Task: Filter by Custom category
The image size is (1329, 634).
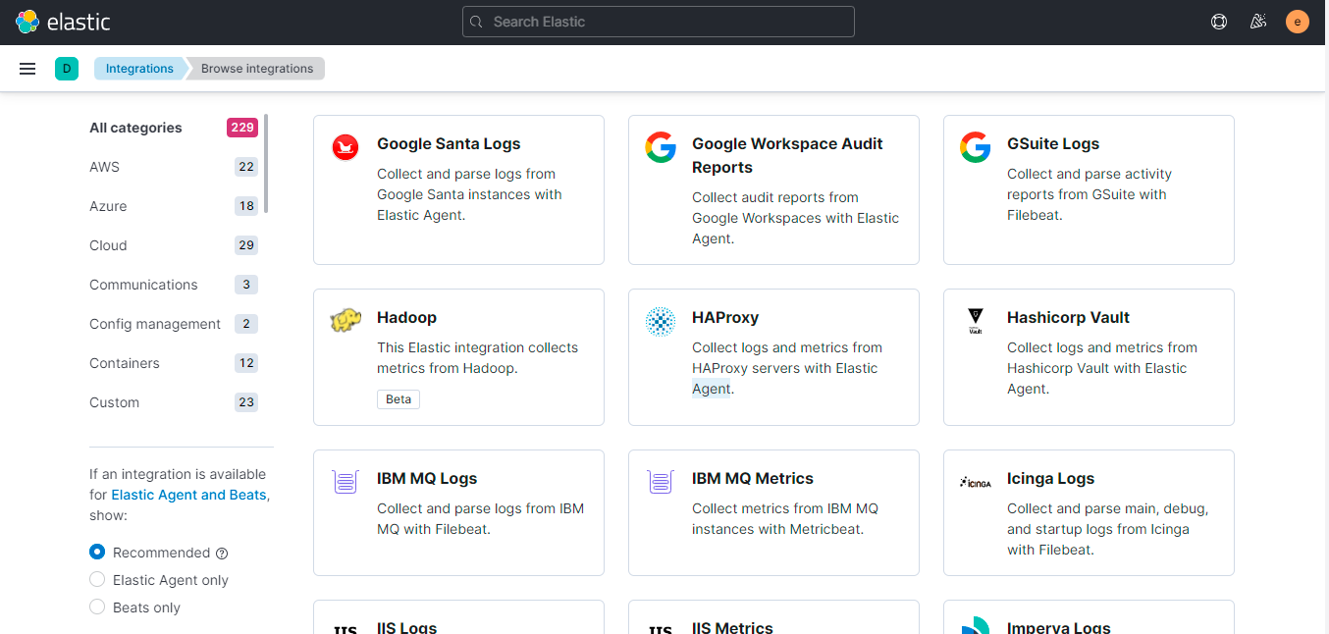Action: (114, 402)
